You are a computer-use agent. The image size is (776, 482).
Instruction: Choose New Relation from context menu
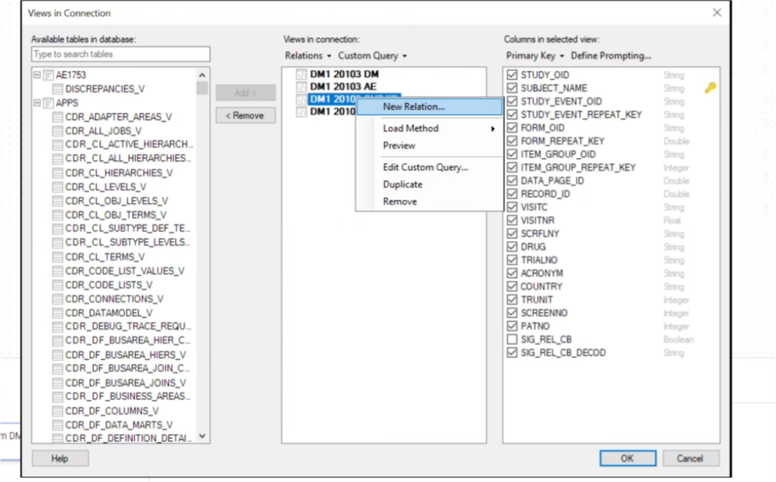[x=413, y=107]
